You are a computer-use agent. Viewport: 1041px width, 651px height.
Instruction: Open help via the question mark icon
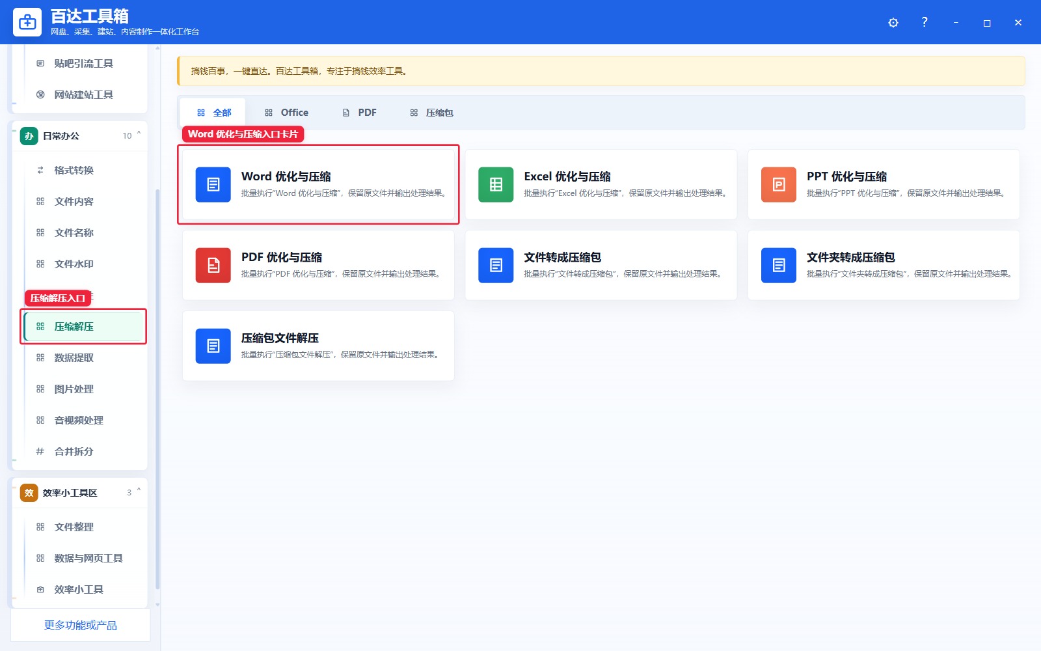925,22
